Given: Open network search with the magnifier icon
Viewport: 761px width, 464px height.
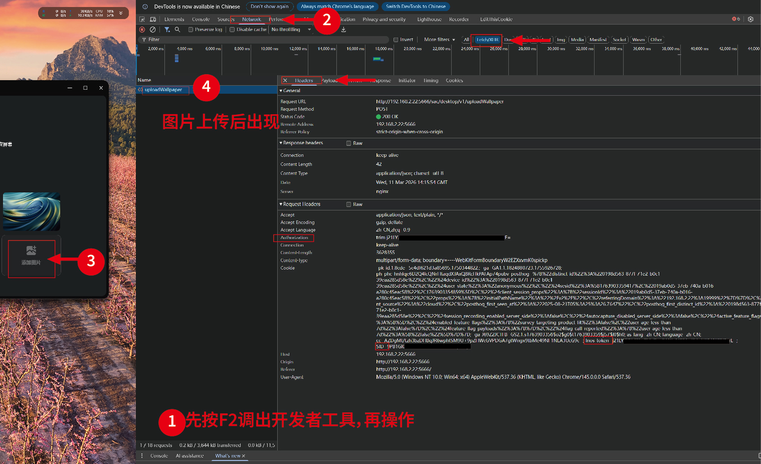Looking at the screenshot, I should pos(177,29).
